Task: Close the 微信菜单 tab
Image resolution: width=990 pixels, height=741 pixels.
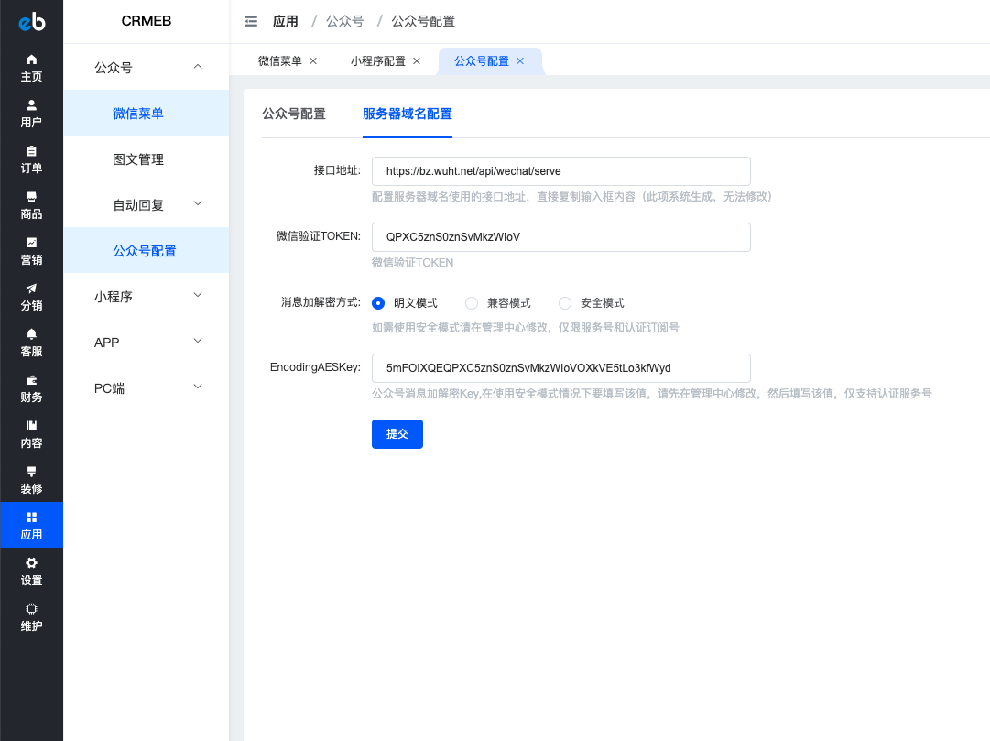Action: pos(313,61)
